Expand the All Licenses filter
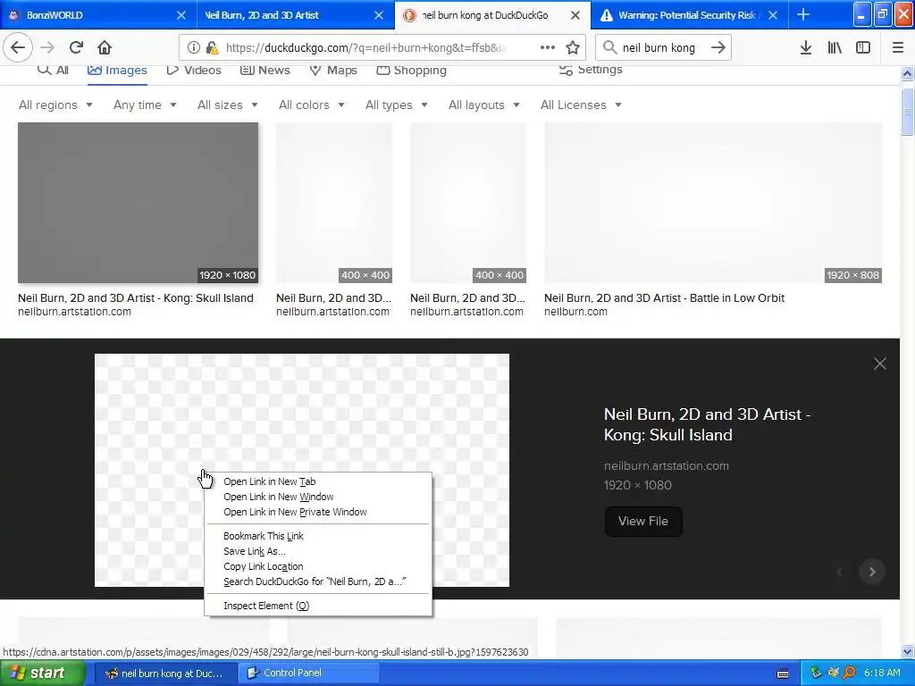Viewport: 915px width, 686px height. pos(581,105)
